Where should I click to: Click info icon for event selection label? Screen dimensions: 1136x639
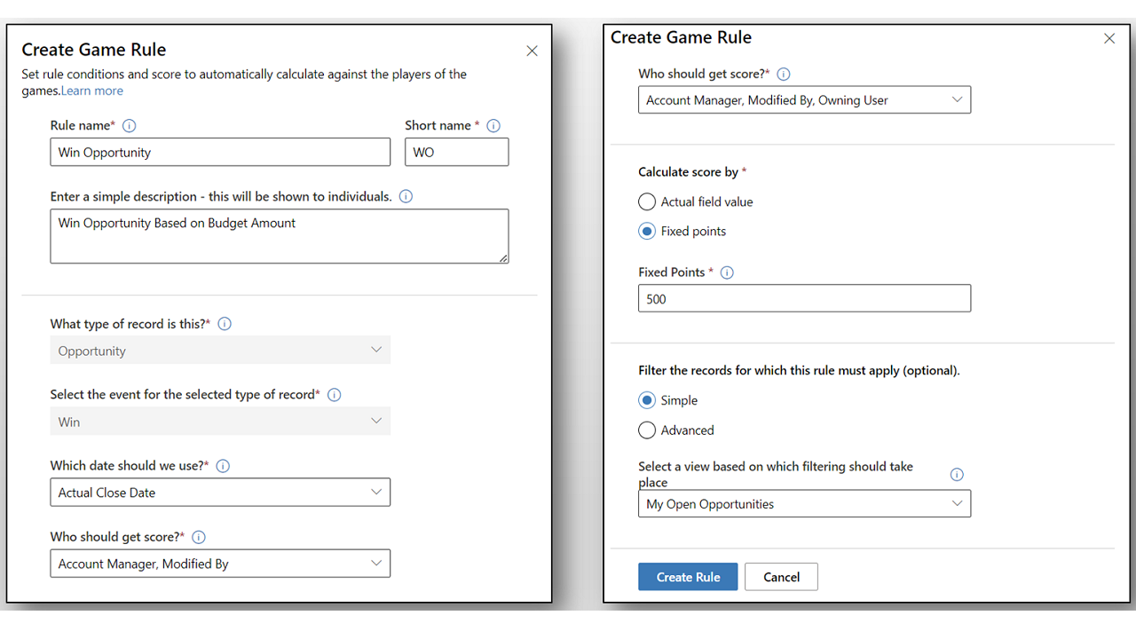tap(335, 395)
